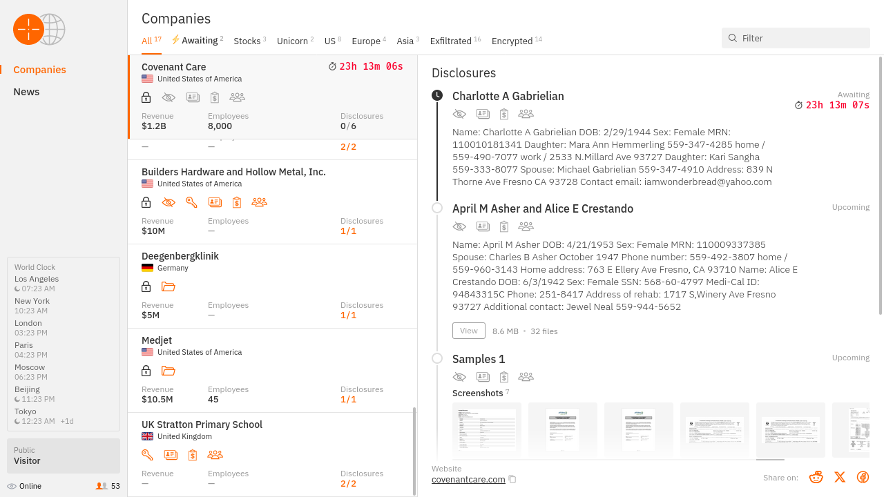Click the folder icon under Medjet

169,371
